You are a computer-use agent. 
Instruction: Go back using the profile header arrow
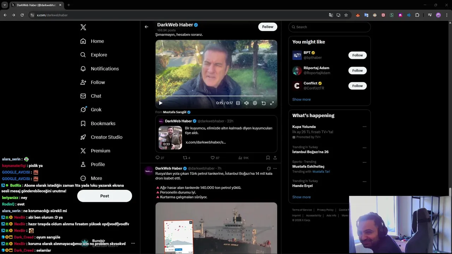147,27
